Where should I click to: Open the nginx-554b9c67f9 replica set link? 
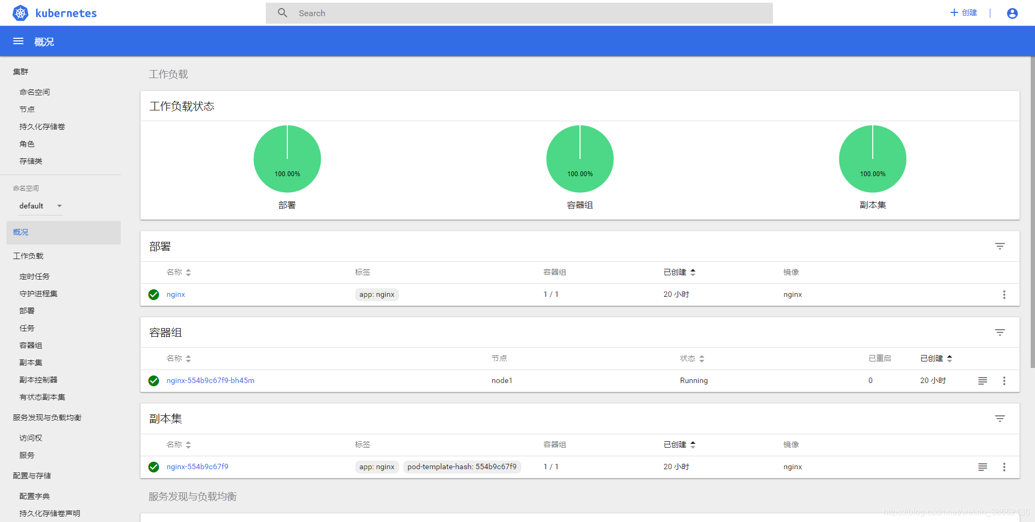197,467
